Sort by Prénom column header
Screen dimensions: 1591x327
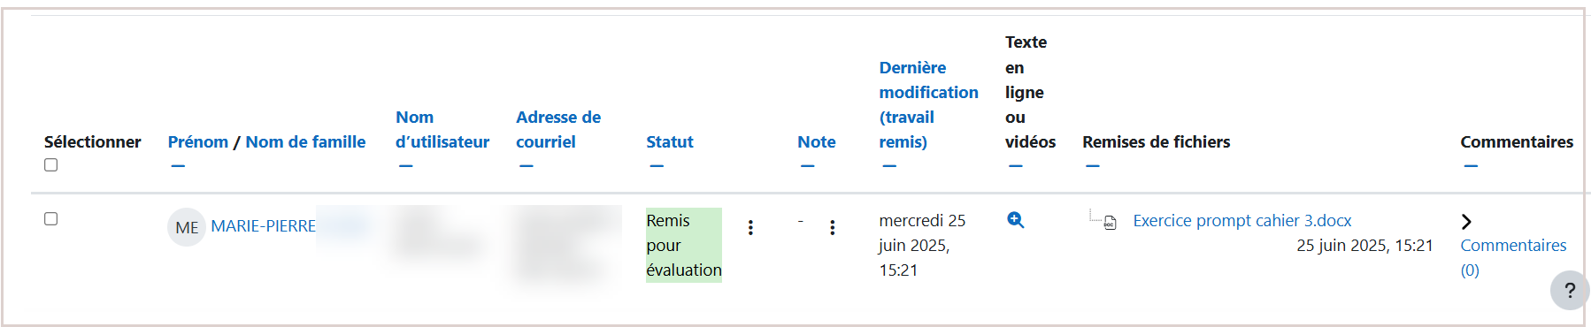(198, 141)
